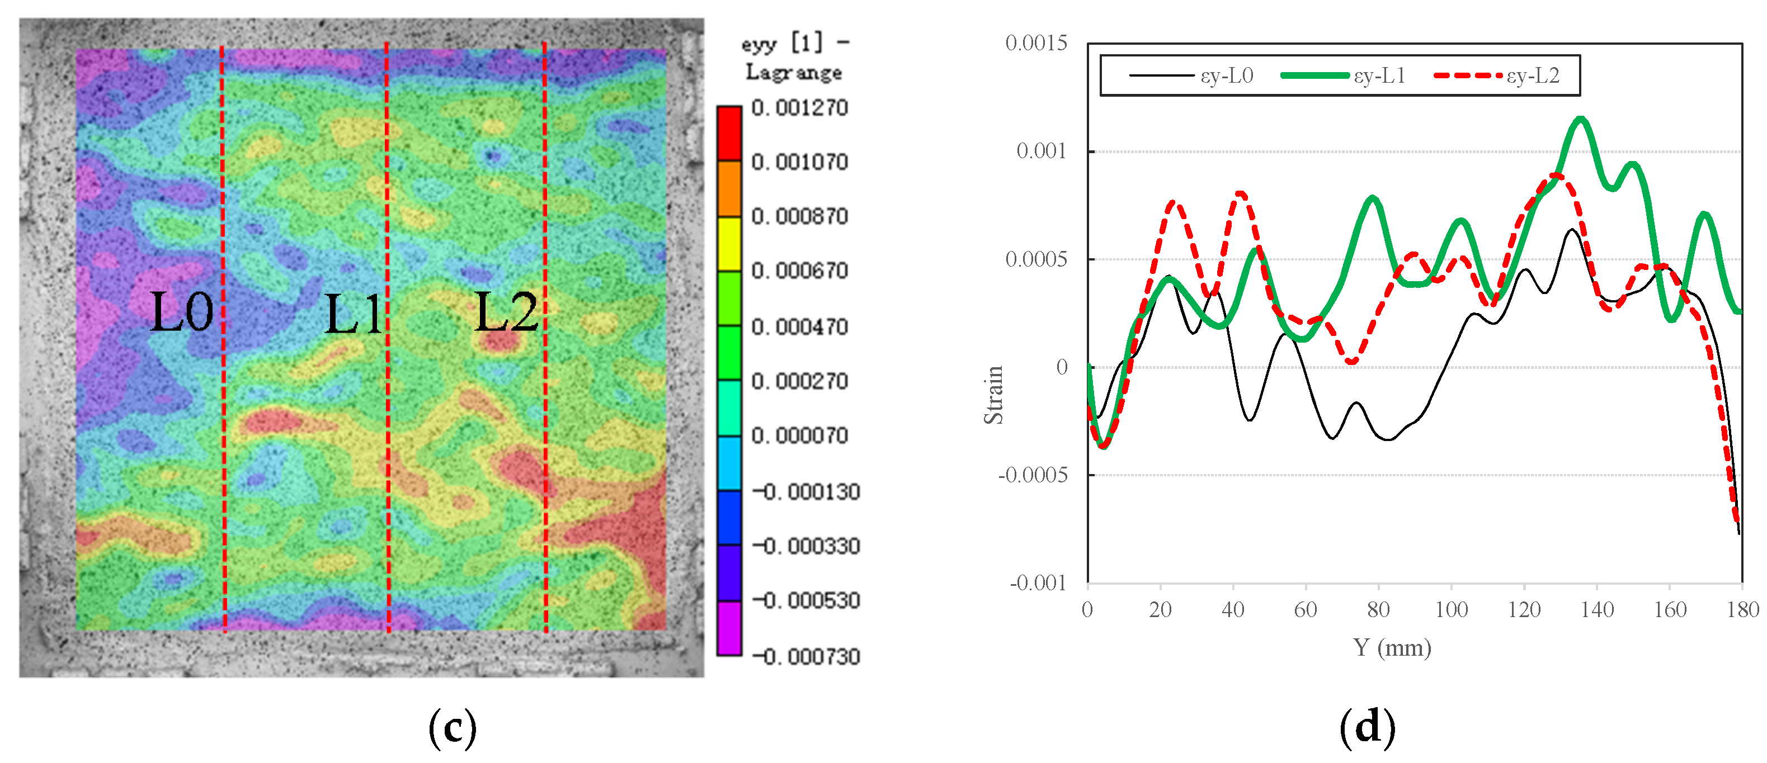This screenshot has height=763, width=1767.
Task: Click the 0.0015 y-axis tick label
Action: click(1036, 43)
